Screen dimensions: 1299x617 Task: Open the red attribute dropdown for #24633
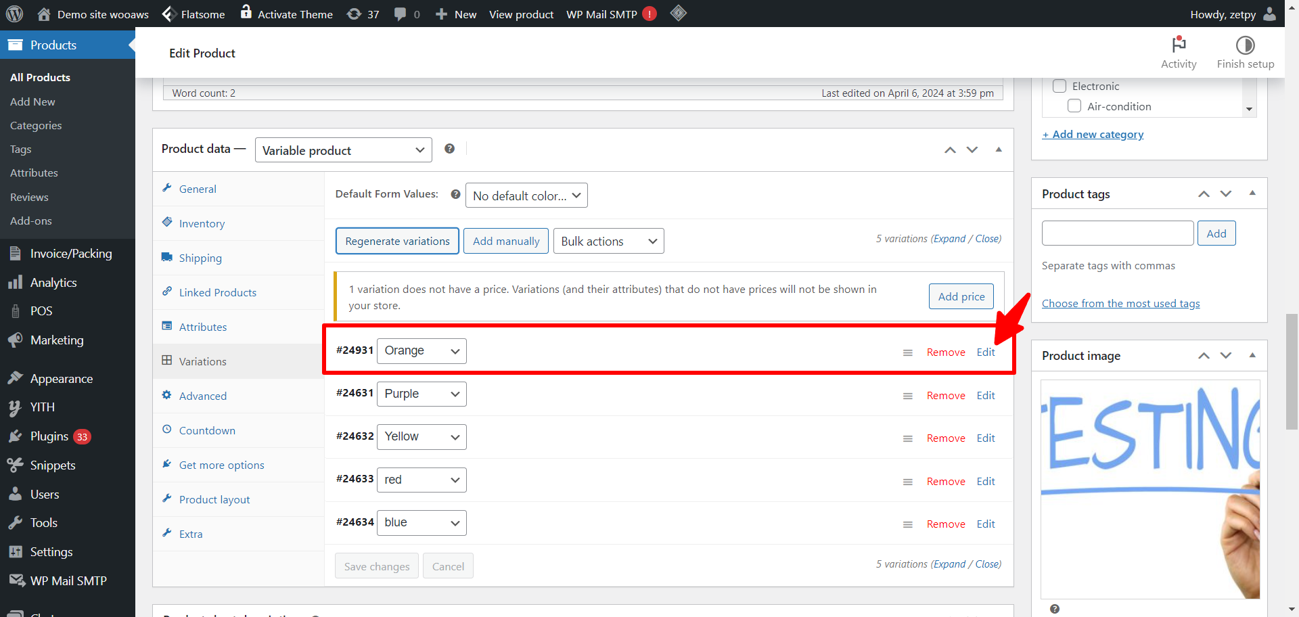click(421, 480)
